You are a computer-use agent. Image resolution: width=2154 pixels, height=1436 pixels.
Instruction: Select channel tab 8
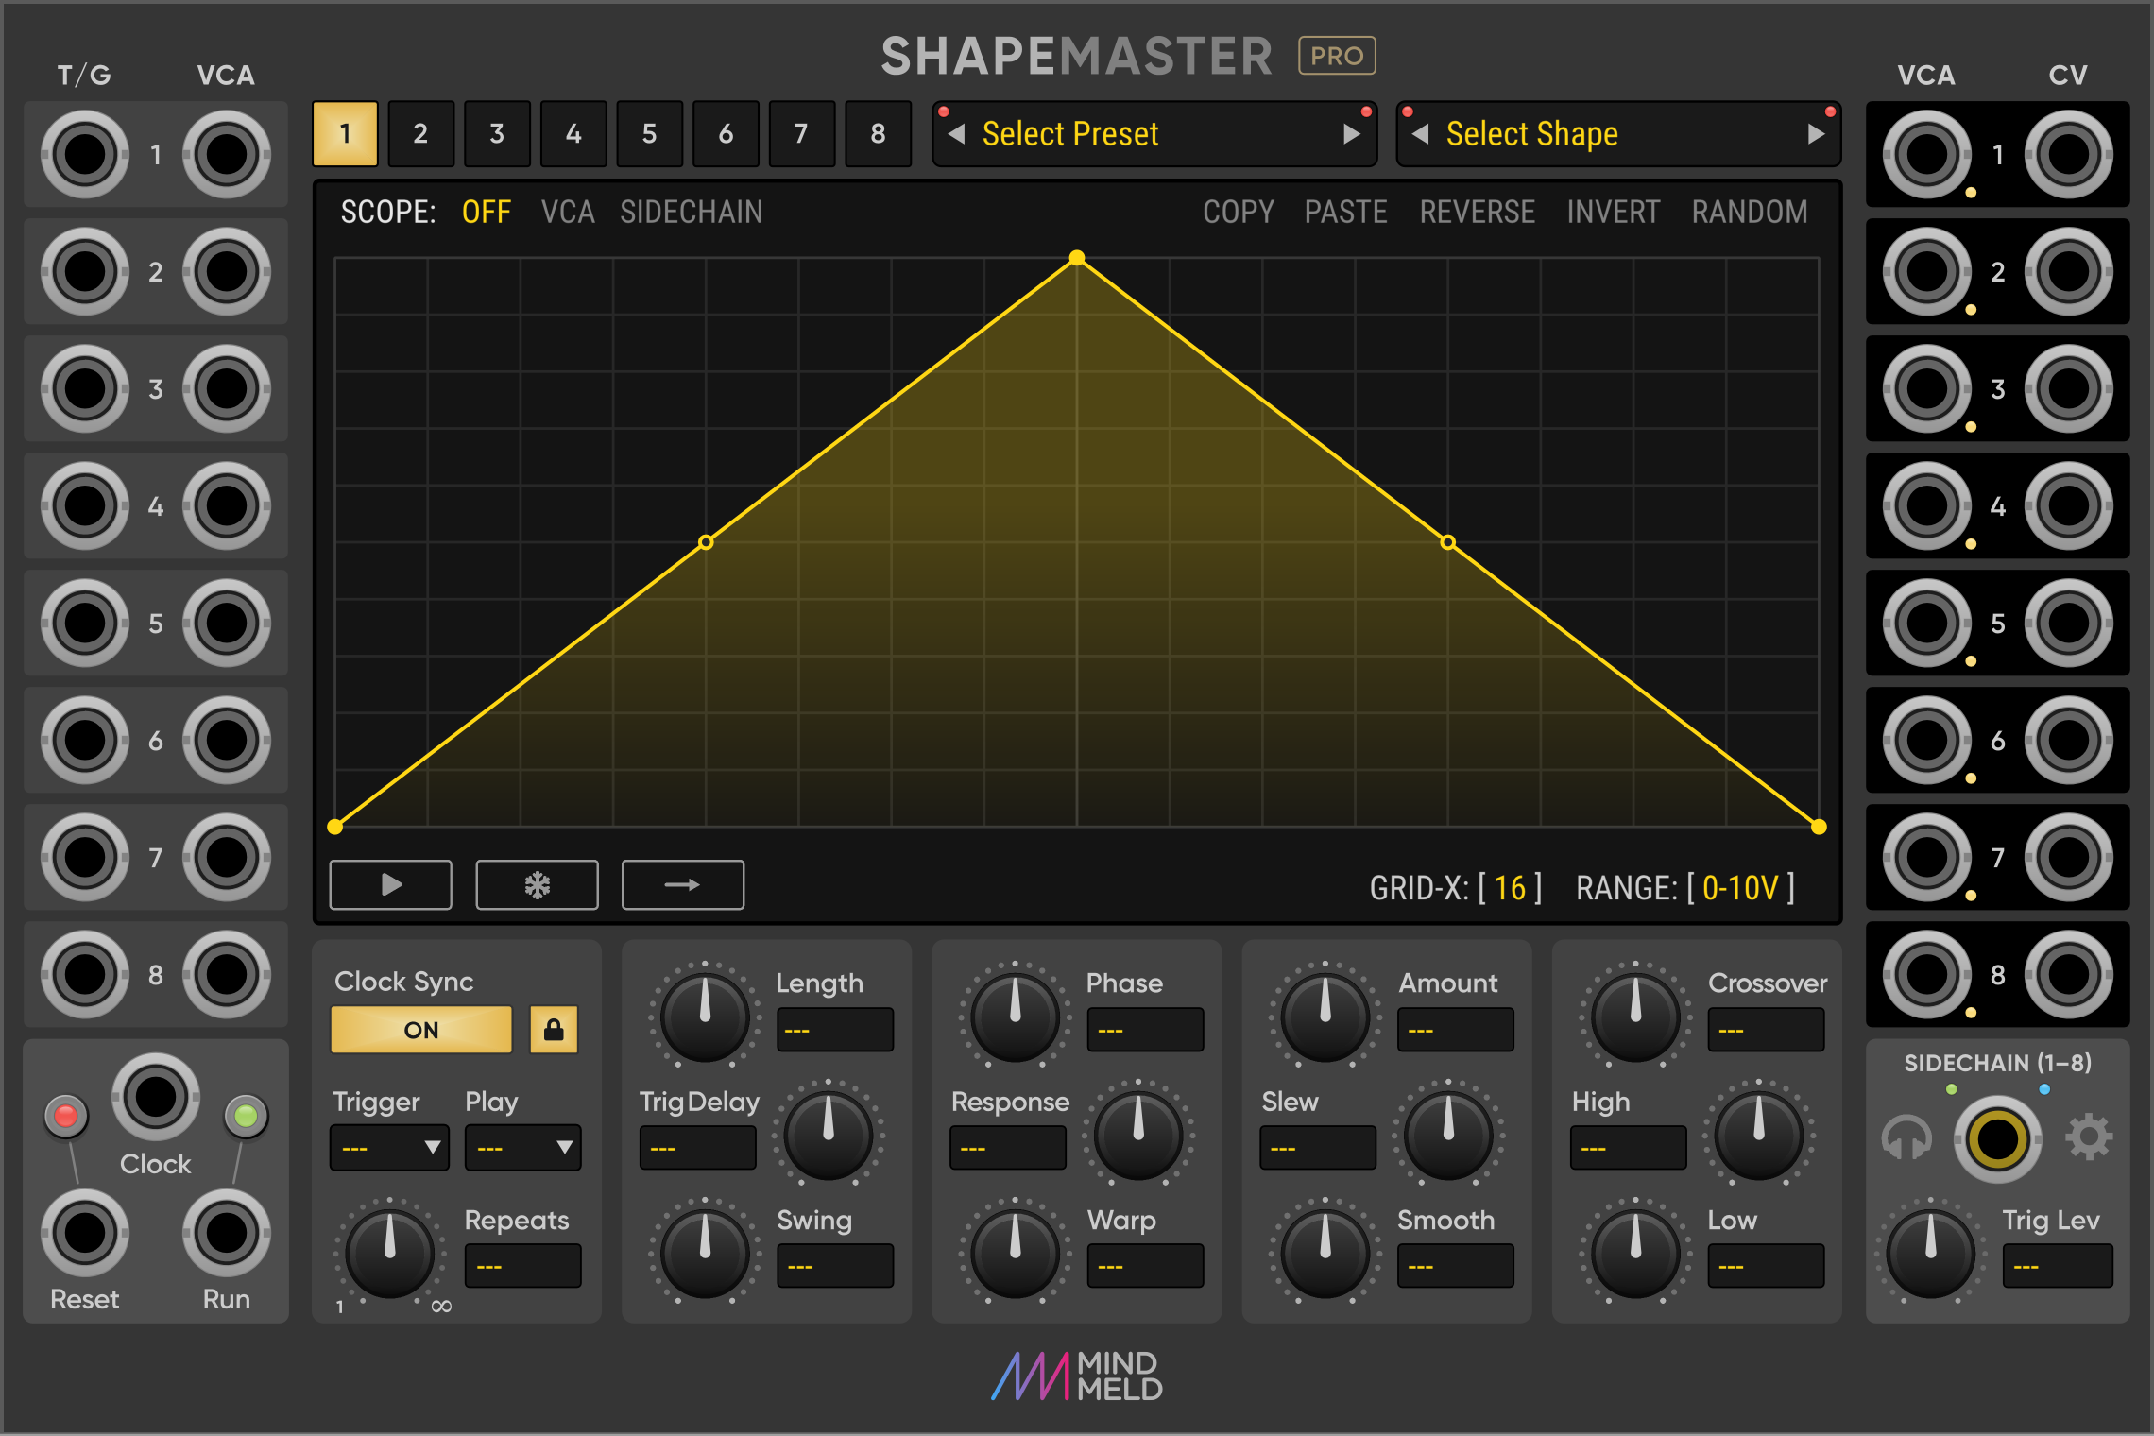click(x=878, y=134)
